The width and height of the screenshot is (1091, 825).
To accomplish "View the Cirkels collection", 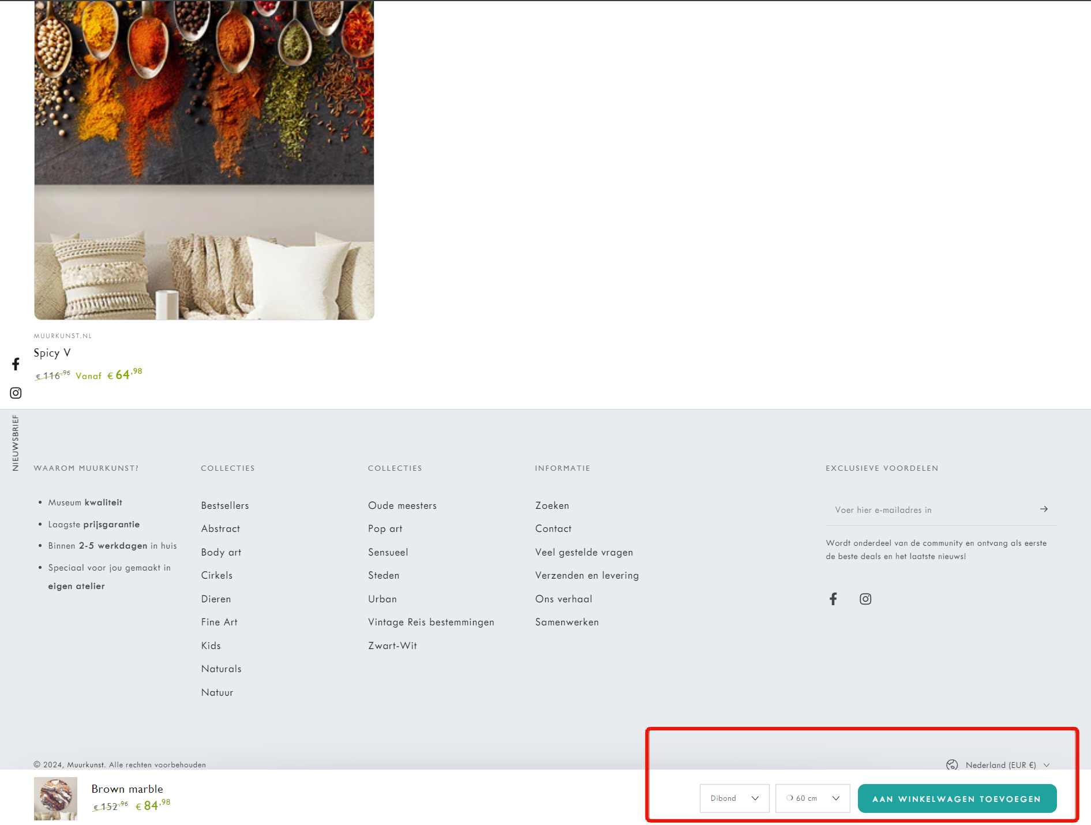I will (x=217, y=575).
